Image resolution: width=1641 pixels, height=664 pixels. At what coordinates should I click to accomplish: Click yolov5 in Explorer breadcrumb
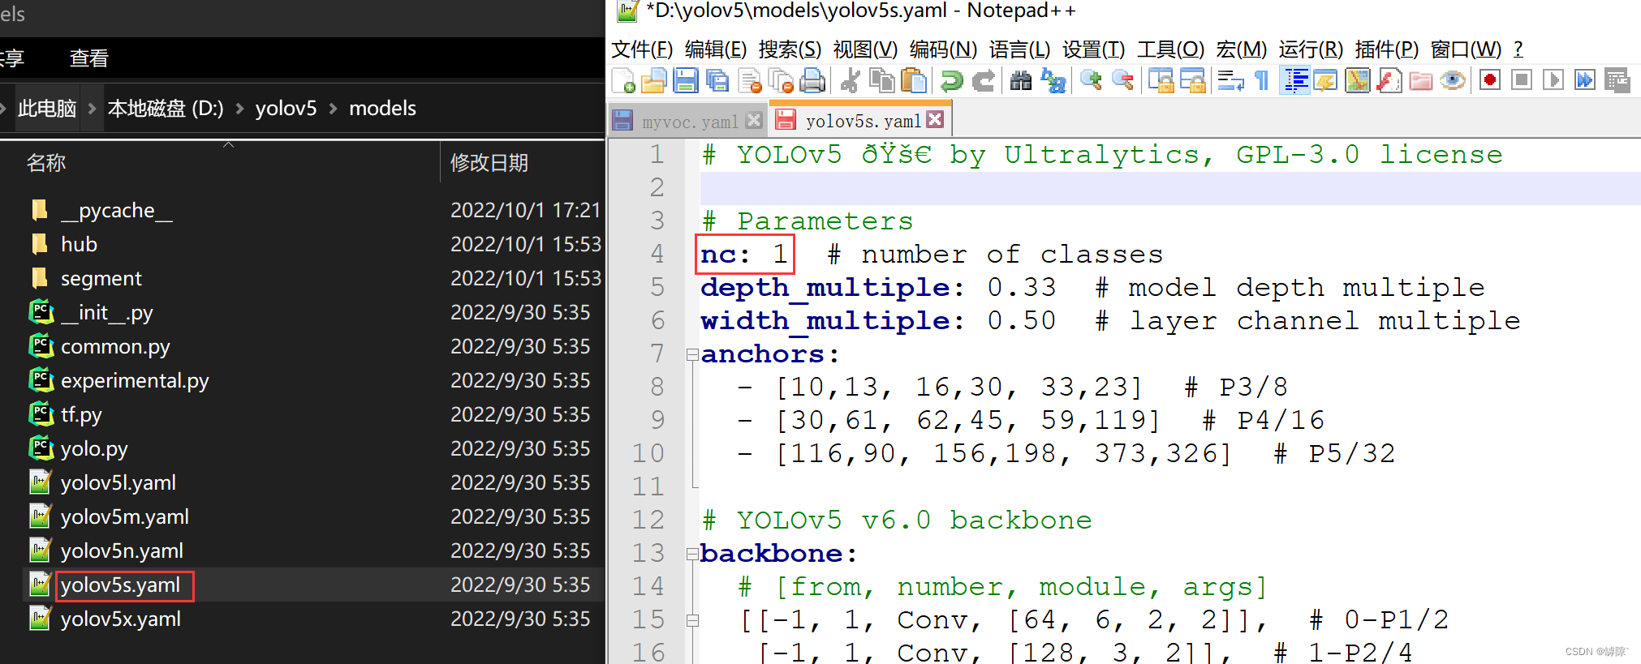(286, 108)
